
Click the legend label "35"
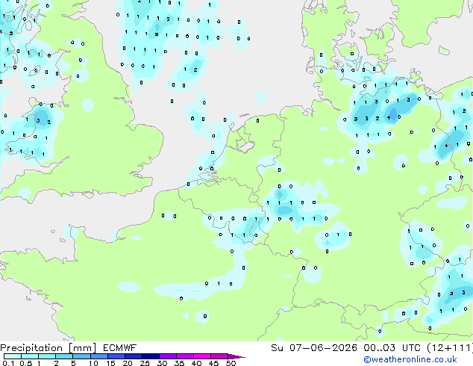(x=180, y=363)
